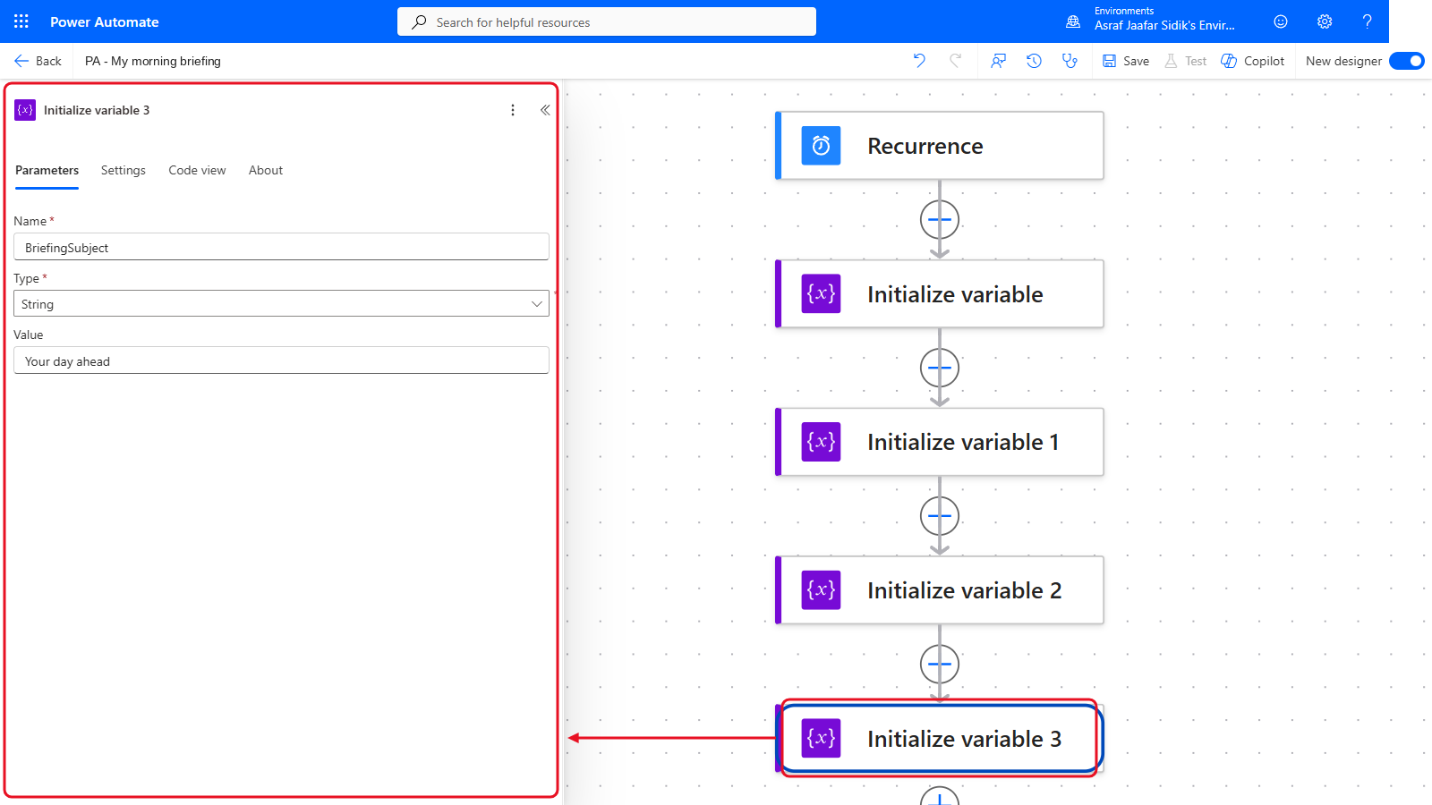Insert a step below Initialize variable 1
The image size is (1432, 805).
click(940, 516)
